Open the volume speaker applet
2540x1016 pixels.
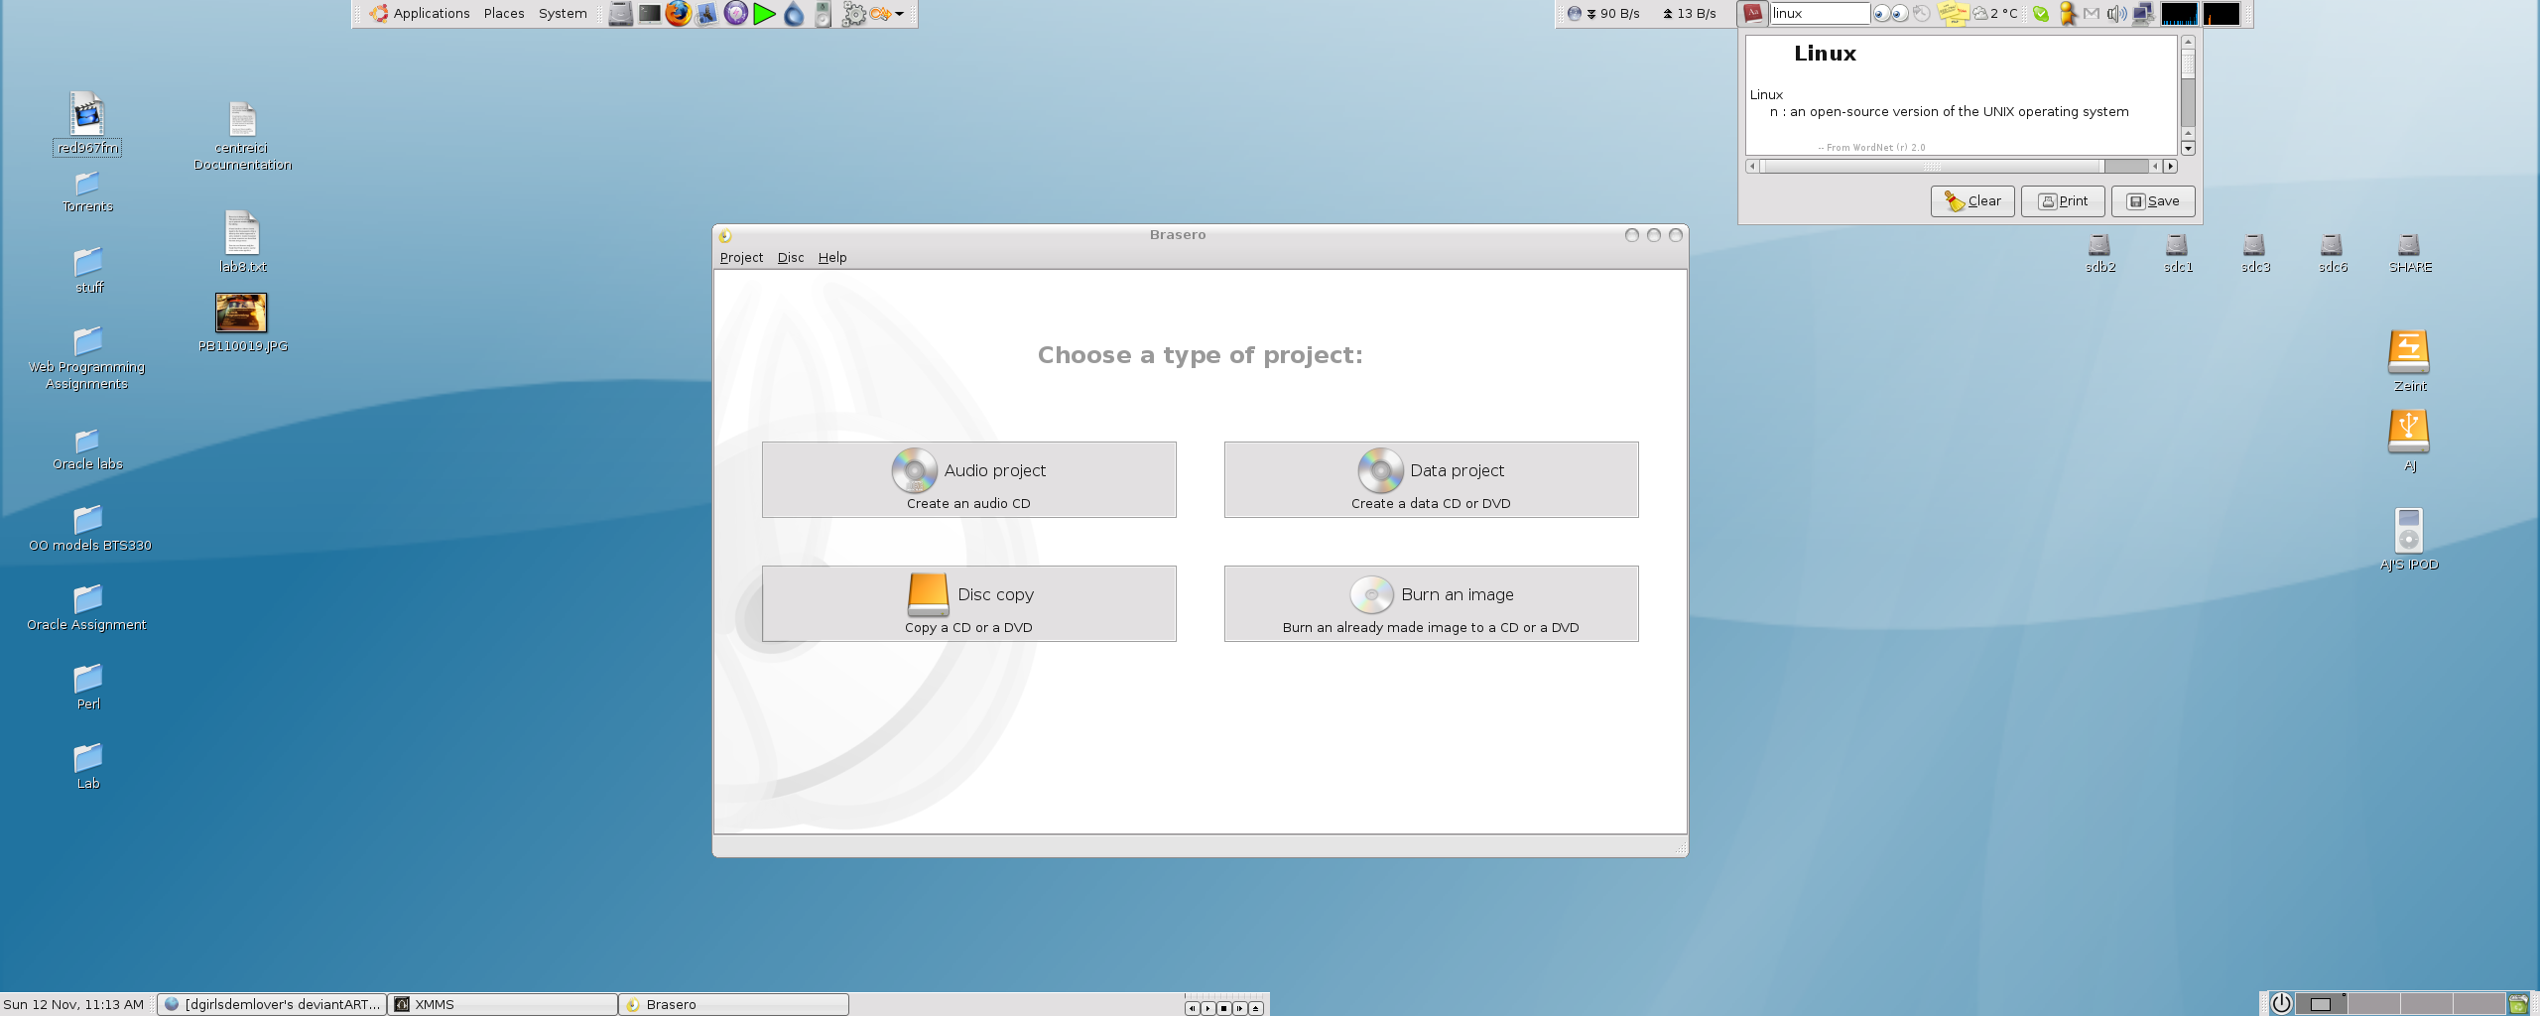(x=2116, y=14)
